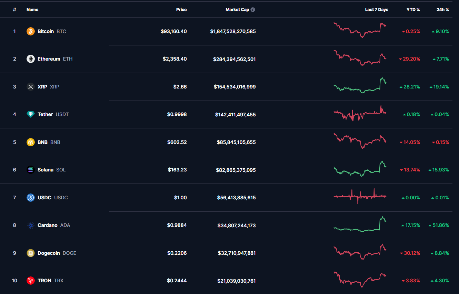Click Bitcoin 24h change 9.10%
The width and height of the screenshot is (459, 294).
(x=440, y=31)
